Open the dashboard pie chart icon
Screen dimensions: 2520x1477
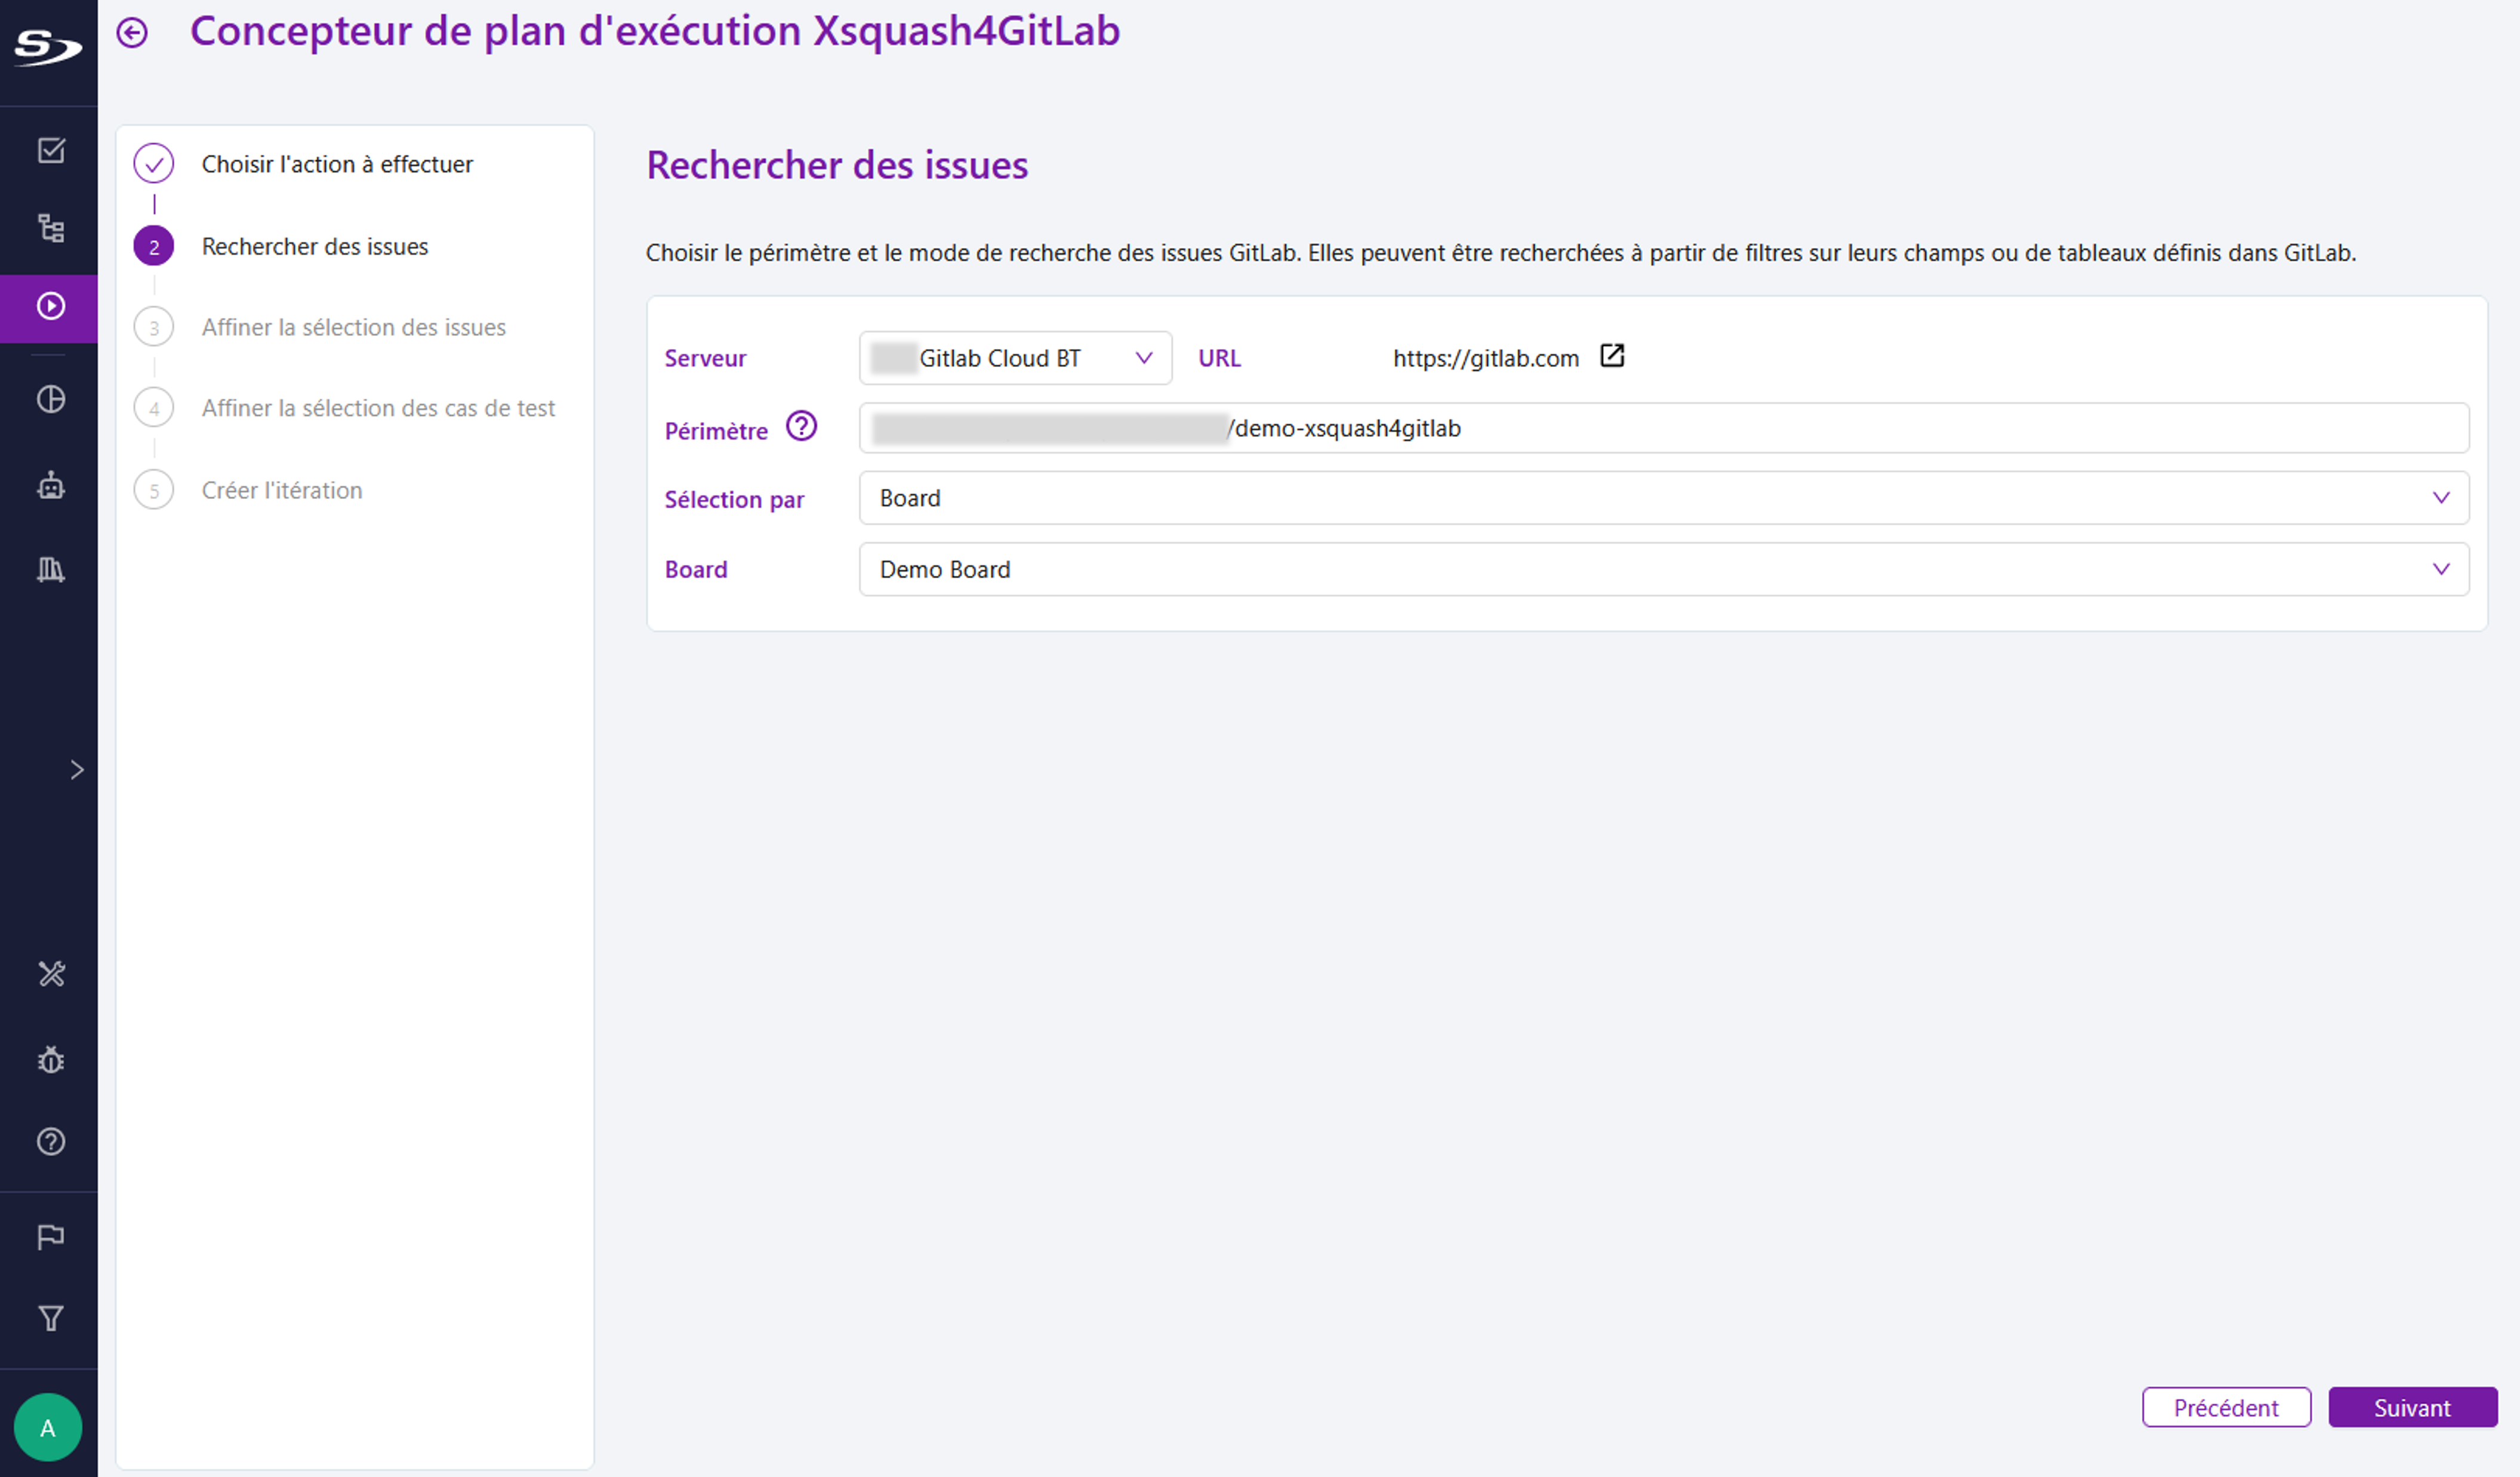click(50, 398)
